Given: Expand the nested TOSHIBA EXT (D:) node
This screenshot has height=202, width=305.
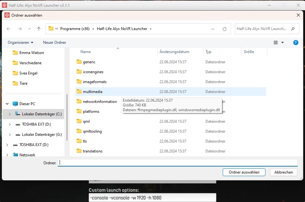Looking at the screenshot, I should pos(10,124).
